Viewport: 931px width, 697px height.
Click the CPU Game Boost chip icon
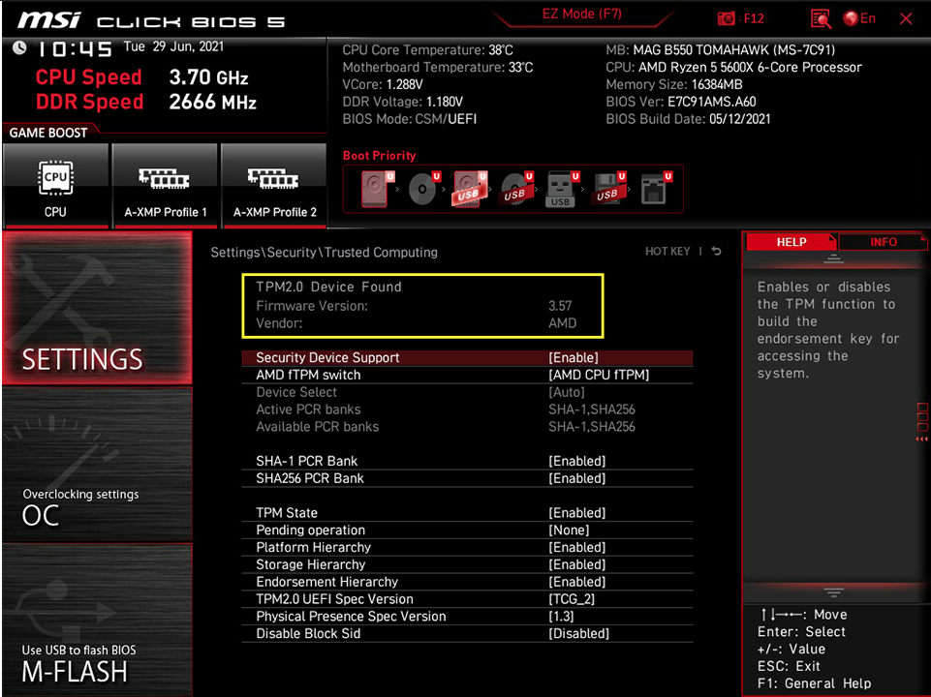point(55,178)
